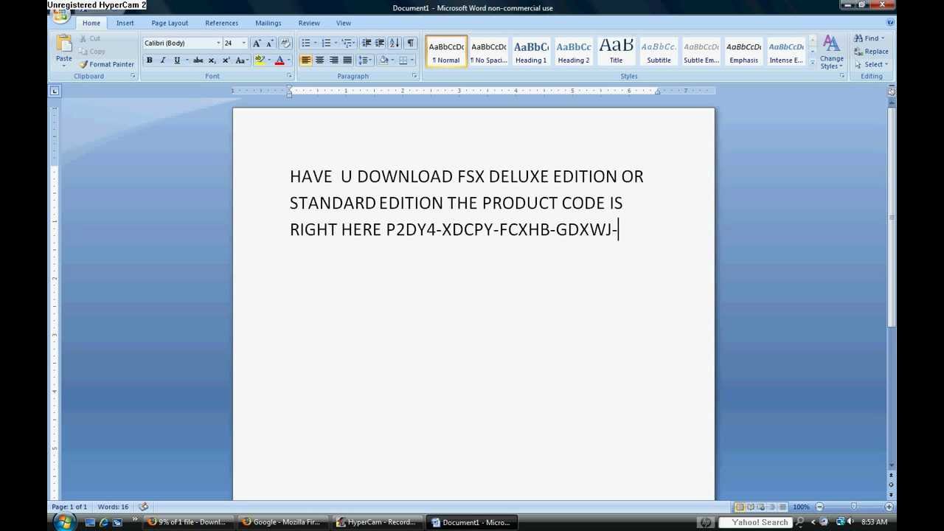Expand the Styles gallery More arrow

point(813,63)
